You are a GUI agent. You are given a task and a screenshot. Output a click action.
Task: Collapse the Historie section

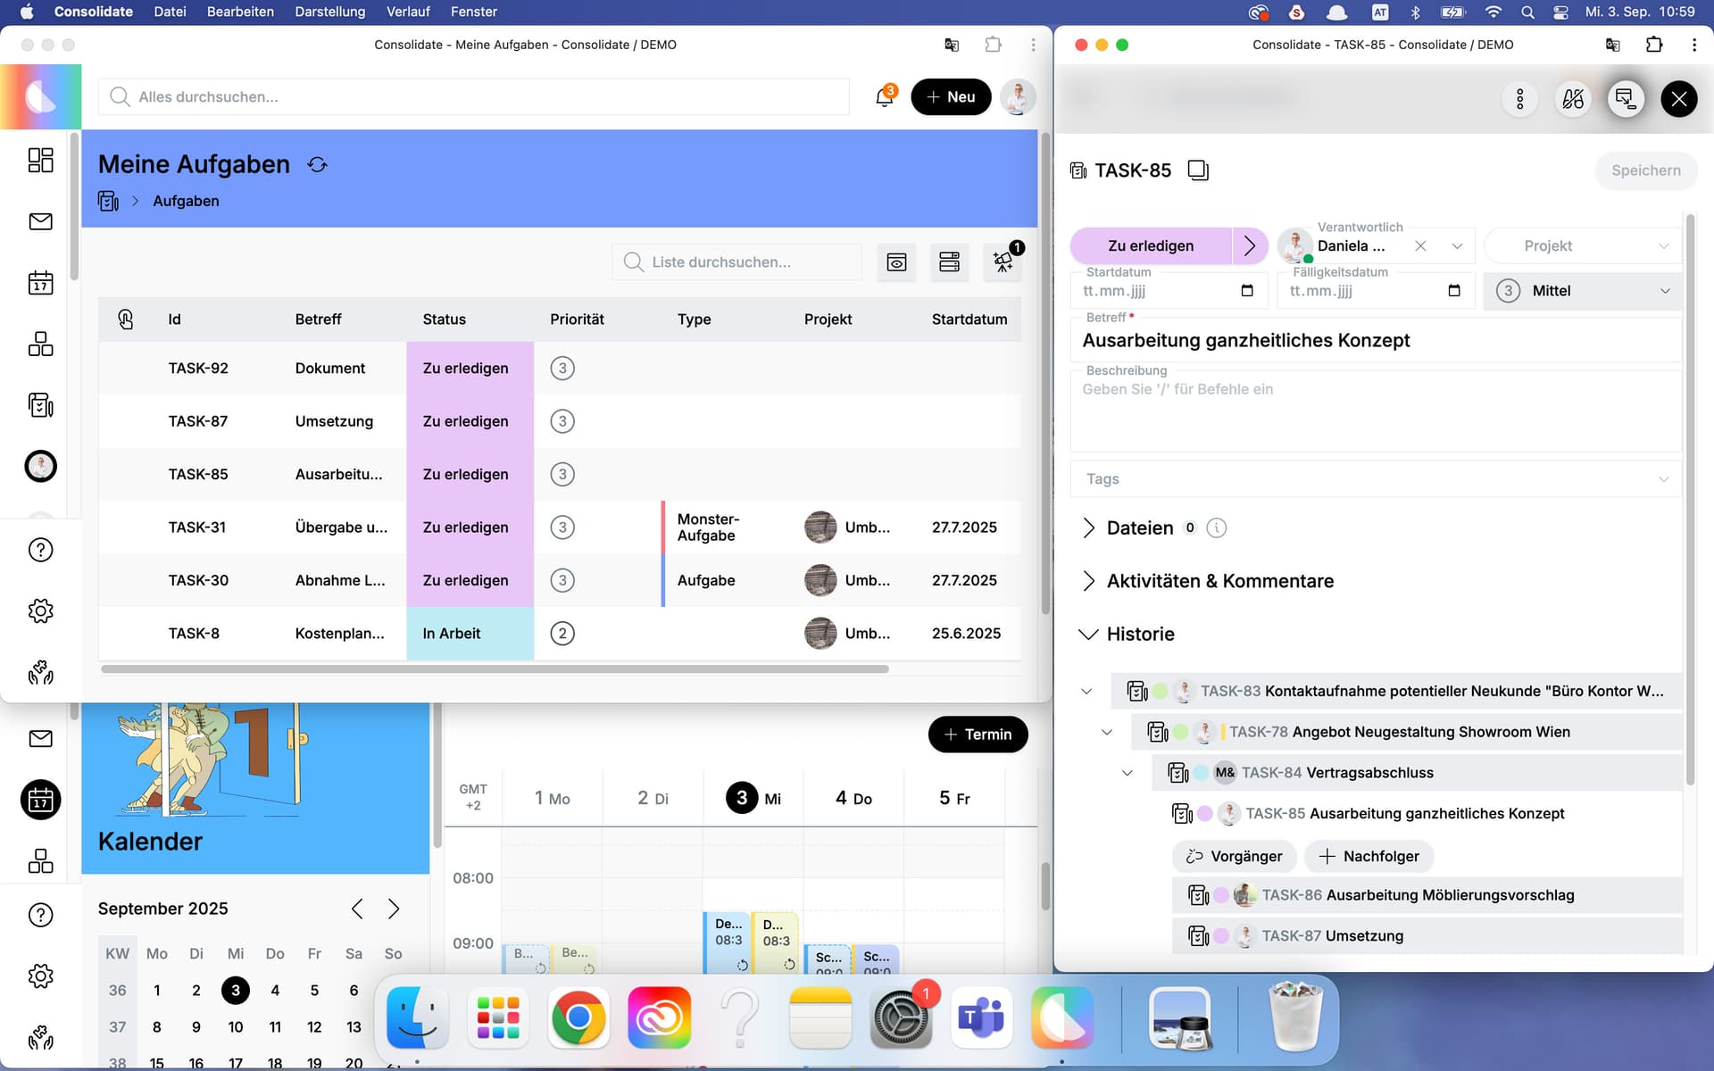pyautogui.click(x=1088, y=634)
